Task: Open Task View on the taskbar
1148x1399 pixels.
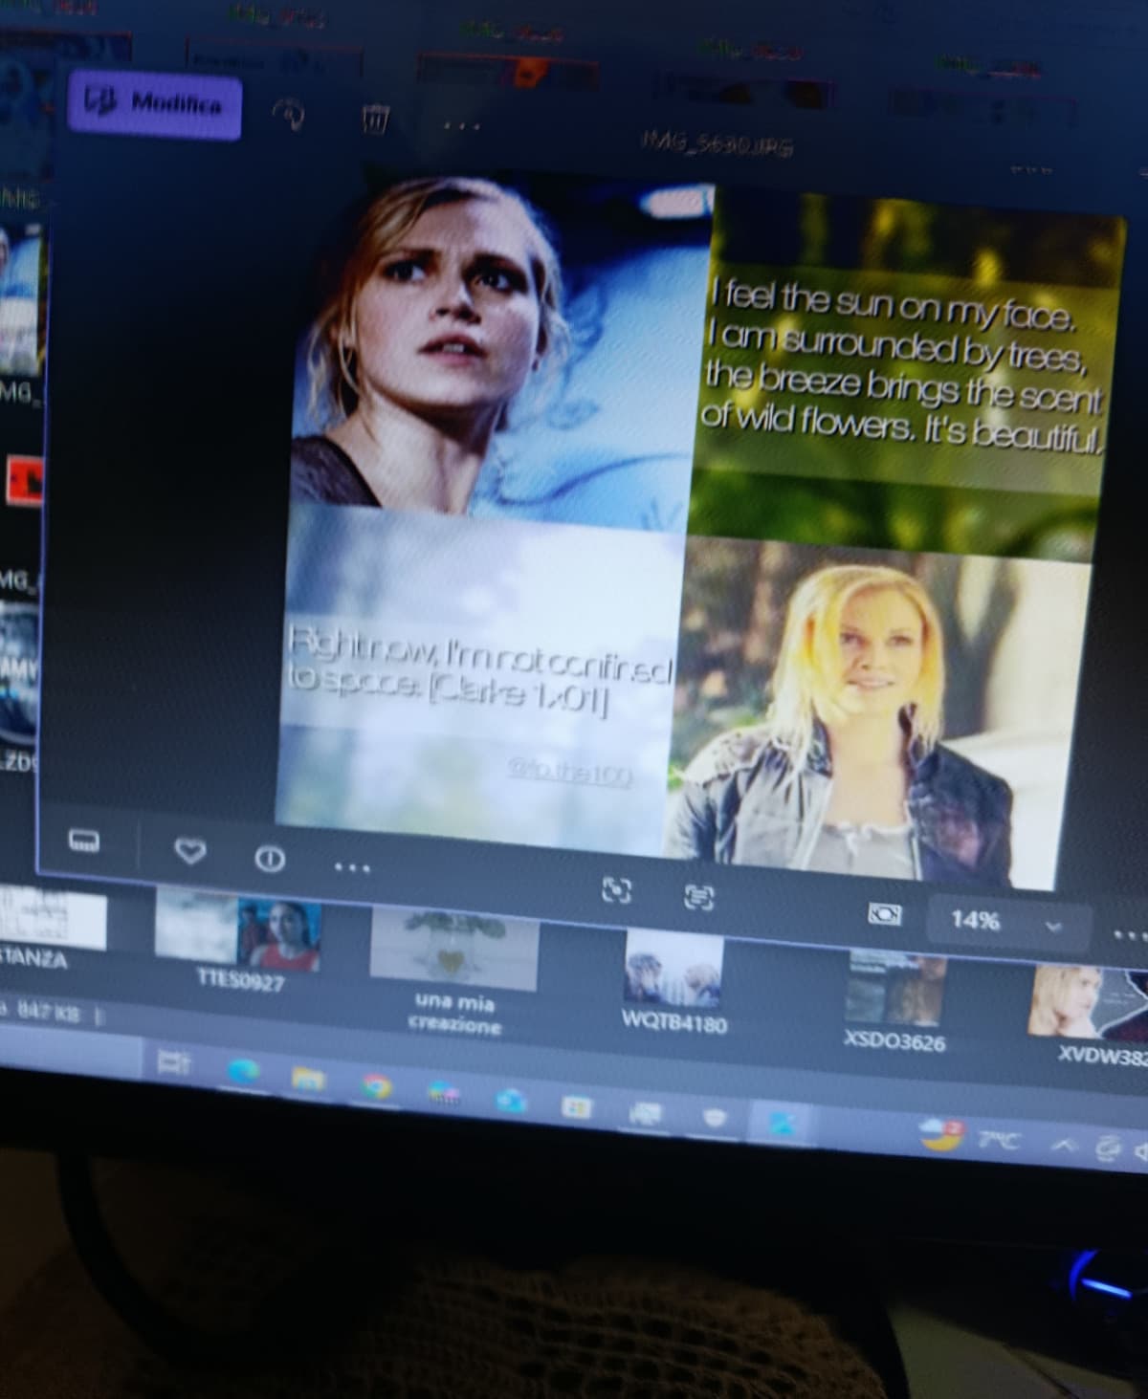Action: pos(176,1061)
